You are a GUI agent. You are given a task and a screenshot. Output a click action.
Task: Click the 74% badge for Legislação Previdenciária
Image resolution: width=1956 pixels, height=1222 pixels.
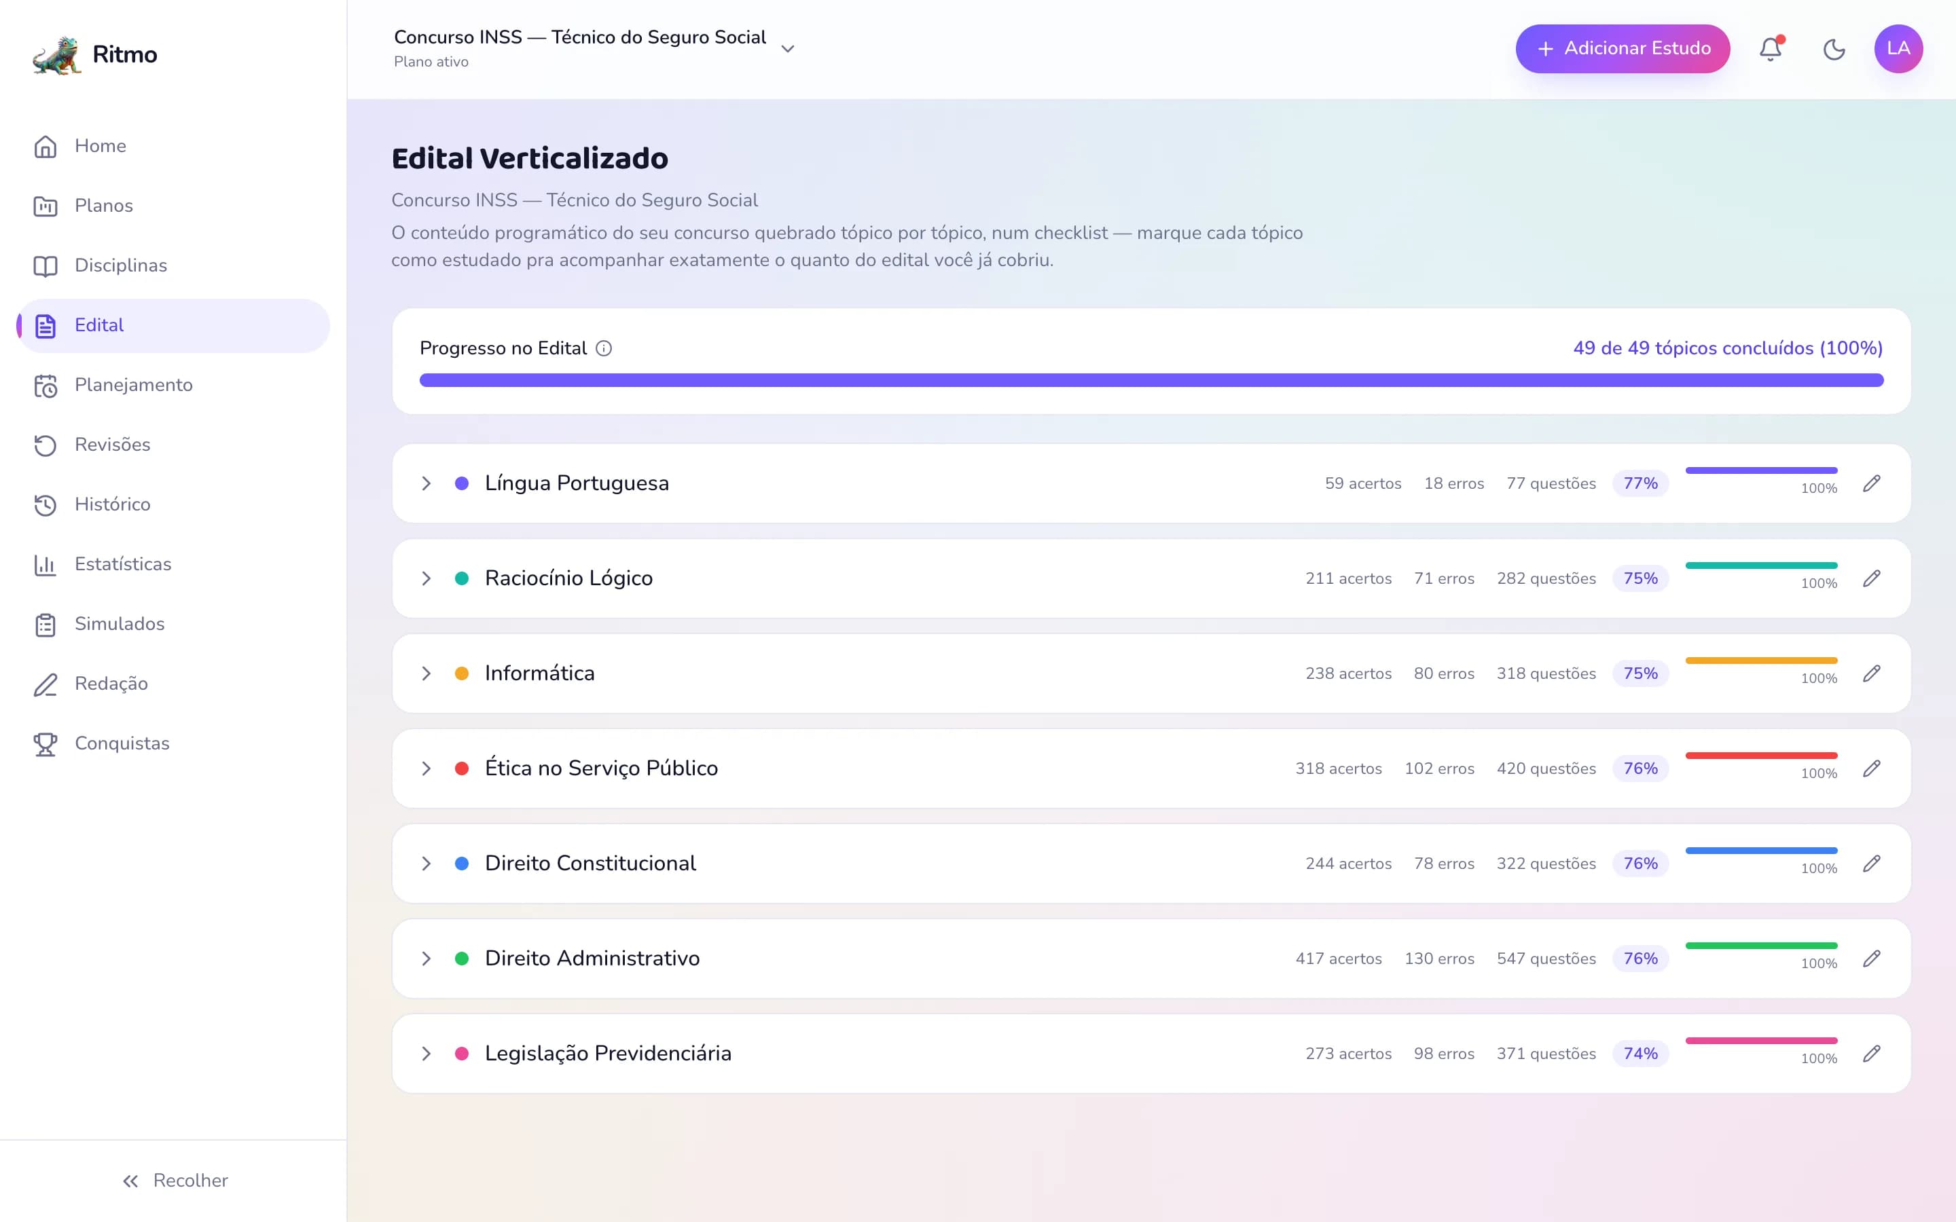coord(1640,1054)
